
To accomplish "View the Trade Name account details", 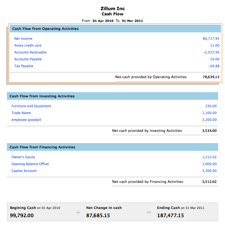I will pyautogui.click(x=21, y=113).
